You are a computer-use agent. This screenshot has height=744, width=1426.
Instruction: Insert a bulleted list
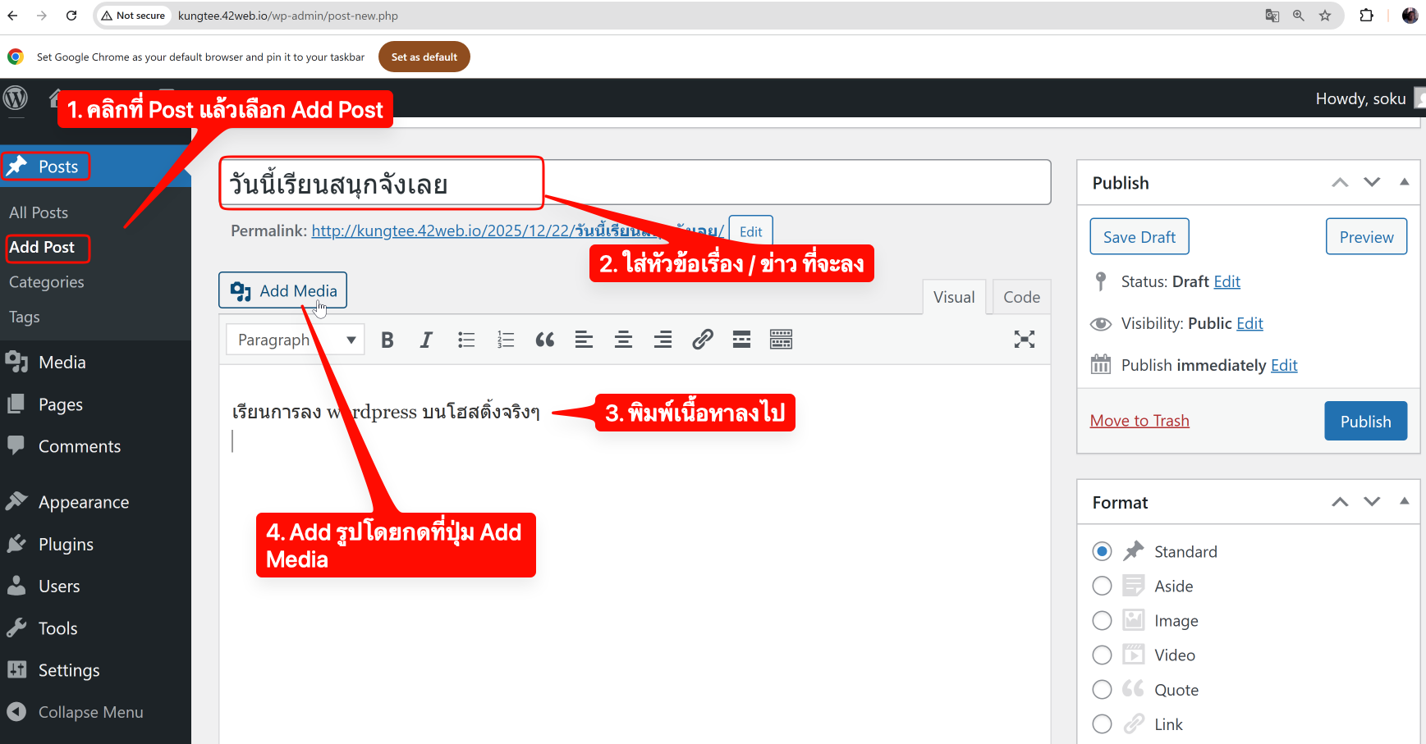(466, 340)
